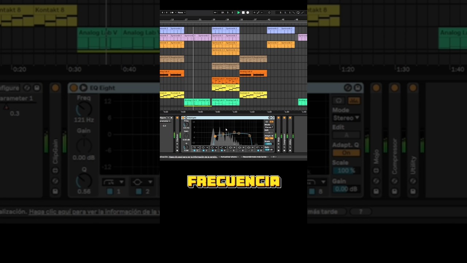Enable EQ band 5 activator
The width and height of the screenshot is (467, 263).
(231, 150)
